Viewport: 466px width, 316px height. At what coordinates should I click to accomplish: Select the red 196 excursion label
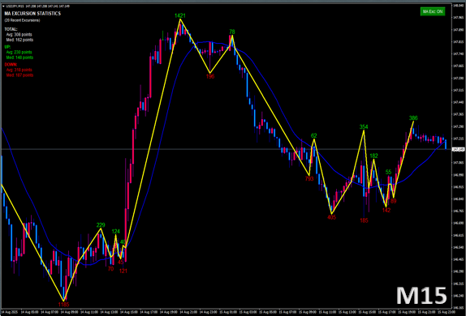210,76
